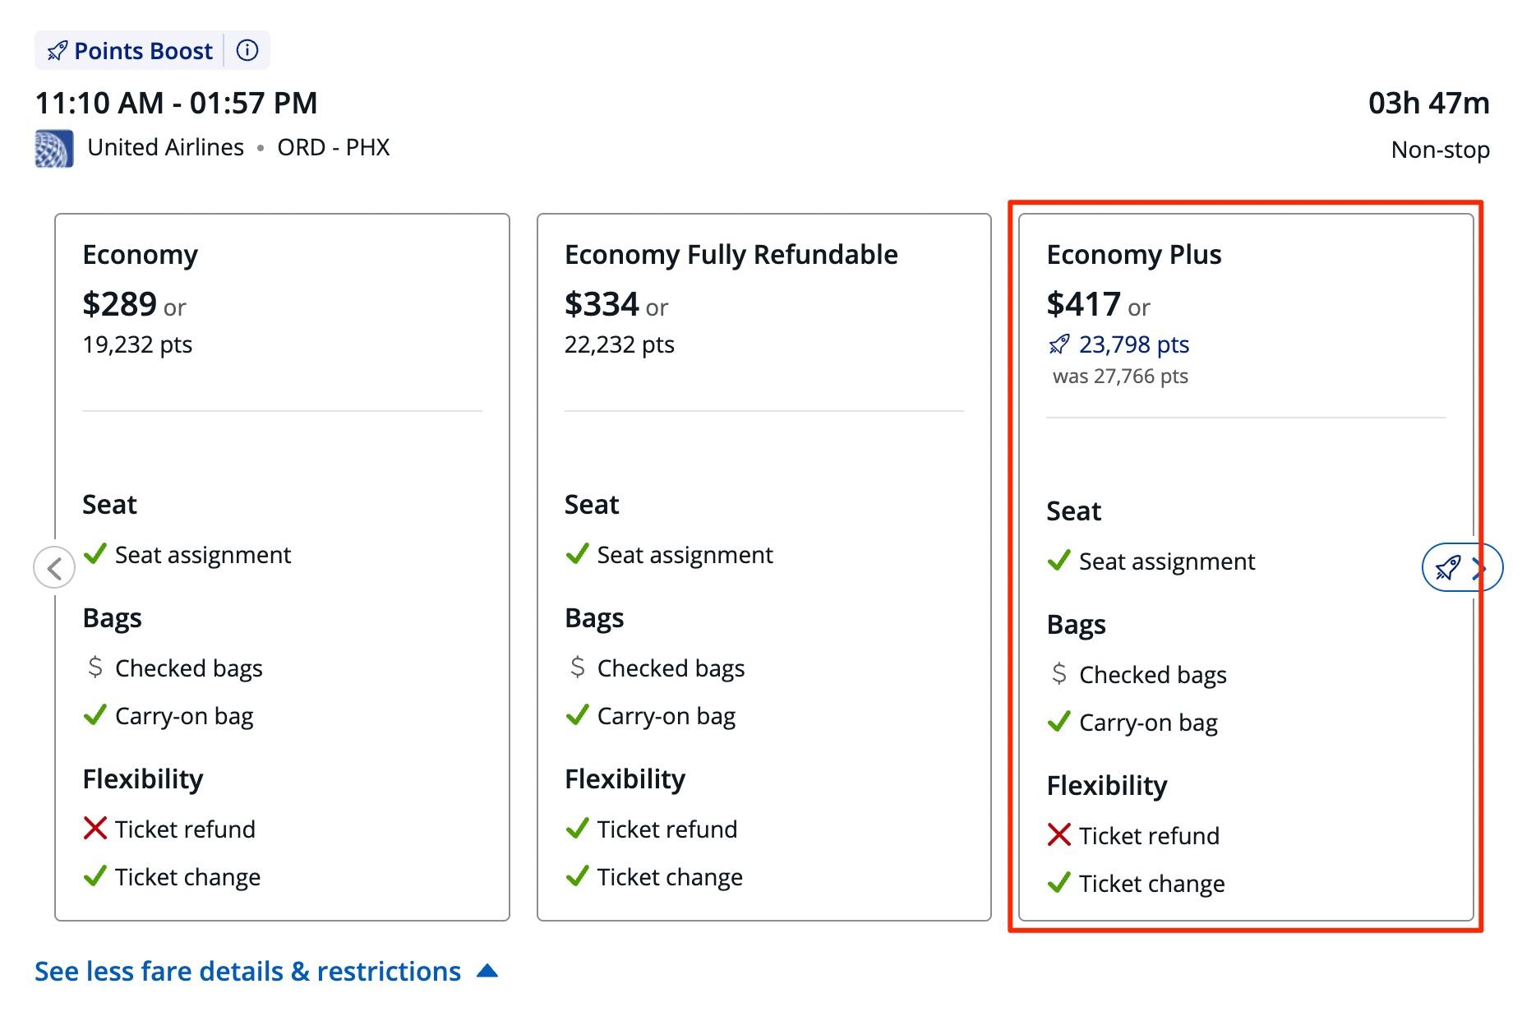Click the $334 refundable price

(x=602, y=304)
